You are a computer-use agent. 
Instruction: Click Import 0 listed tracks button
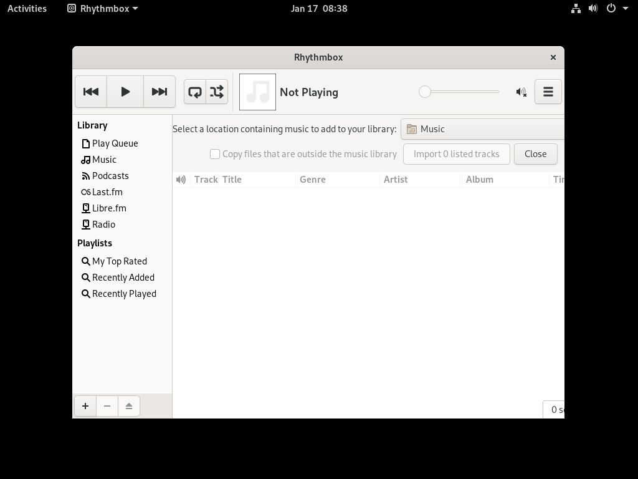(x=457, y=154)
